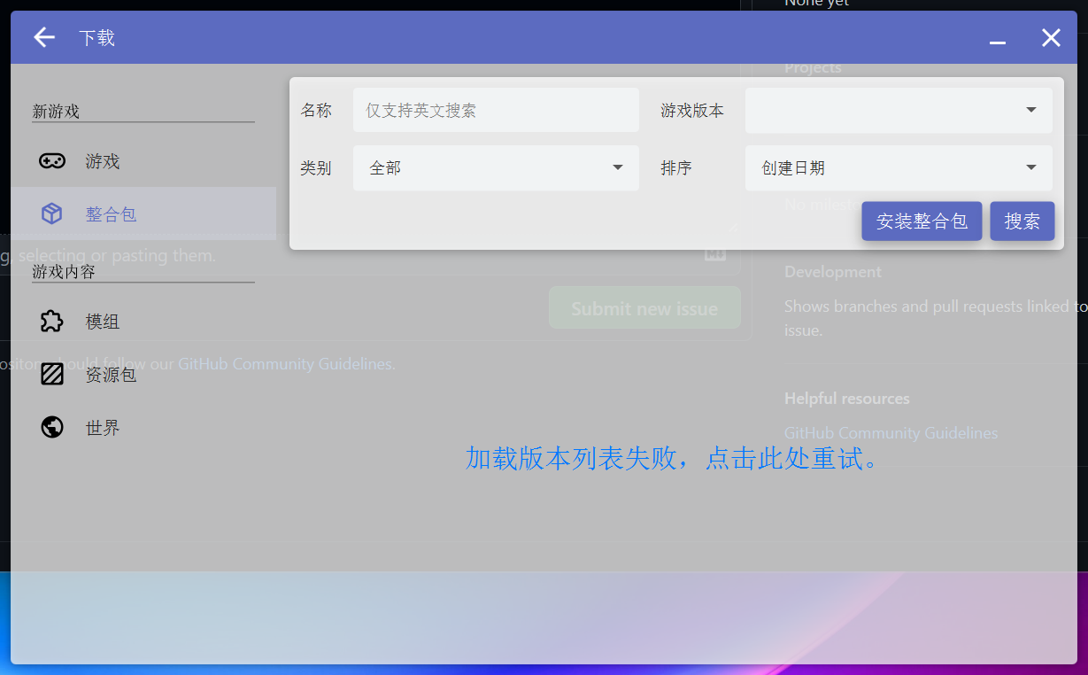Select the 资源包 entry in the sidebar
Viewport: 1088px width, 675px height.
(x=110, y=374)
